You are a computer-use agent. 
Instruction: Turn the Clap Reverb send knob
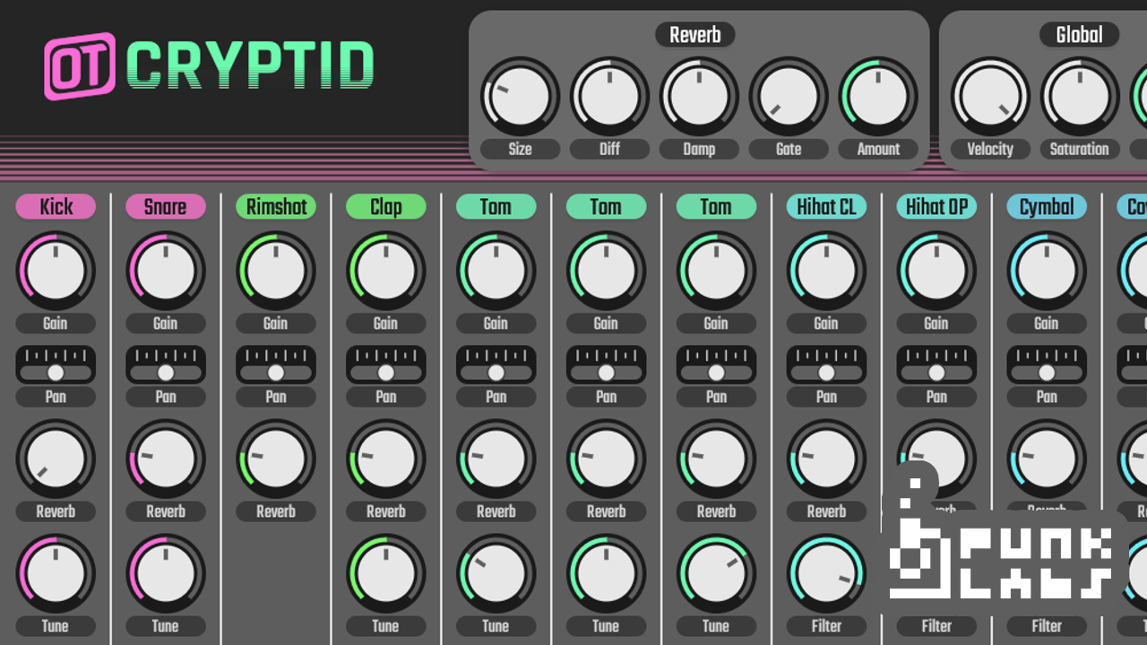click(x=385, y=458)
